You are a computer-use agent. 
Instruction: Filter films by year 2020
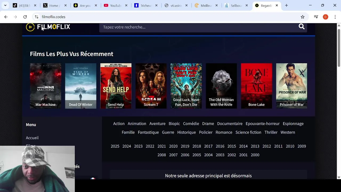click(173, 146)
